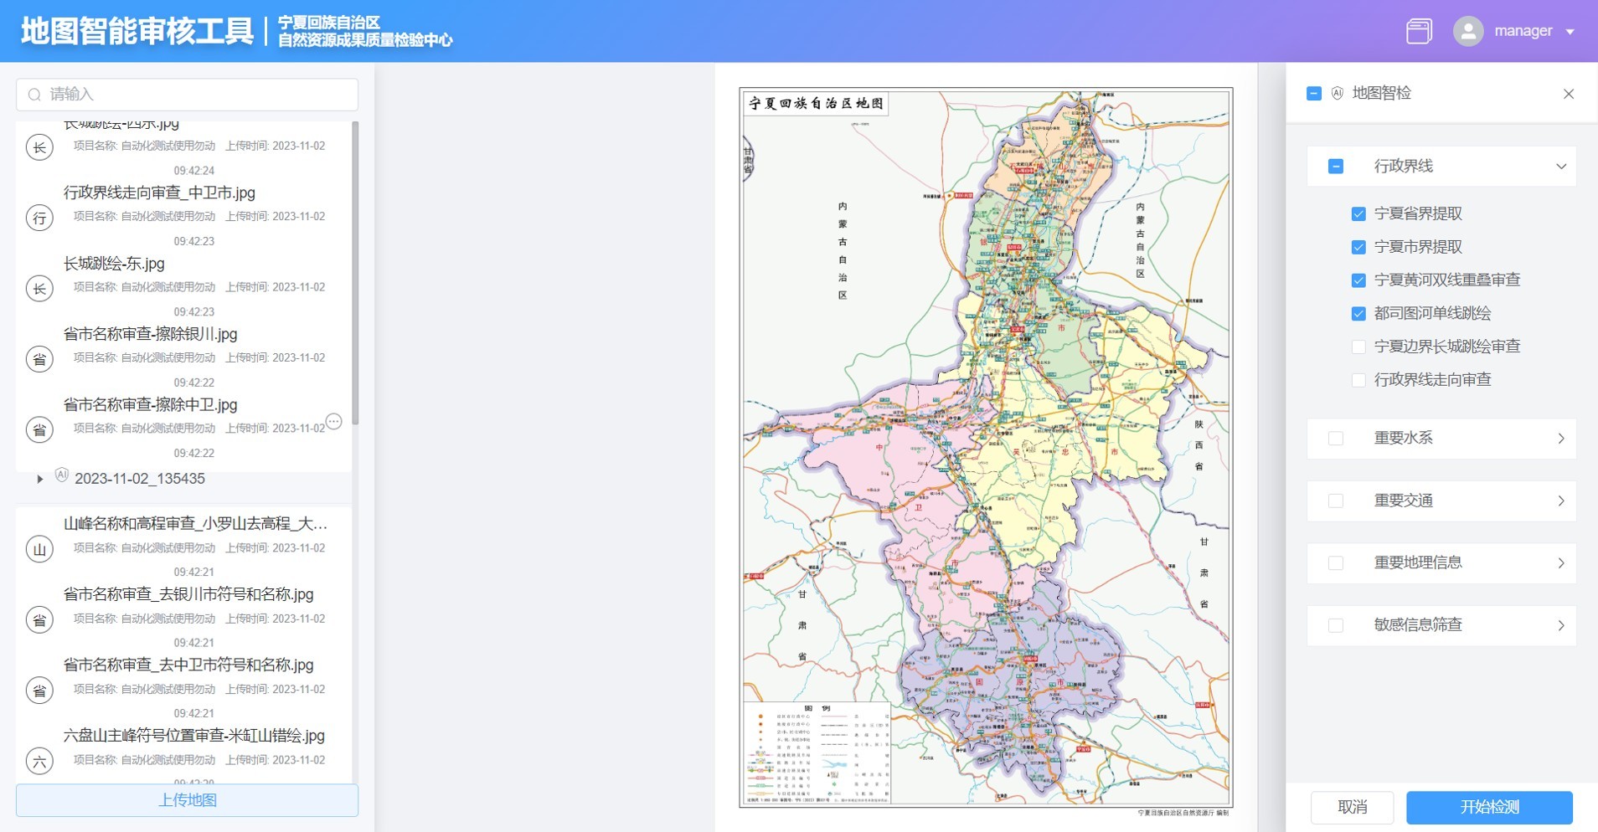Open the manager account dropdown arrow

(x=1570, y=32)
